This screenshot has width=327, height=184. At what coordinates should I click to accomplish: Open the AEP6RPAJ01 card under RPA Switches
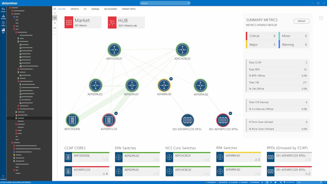point(239,157)
